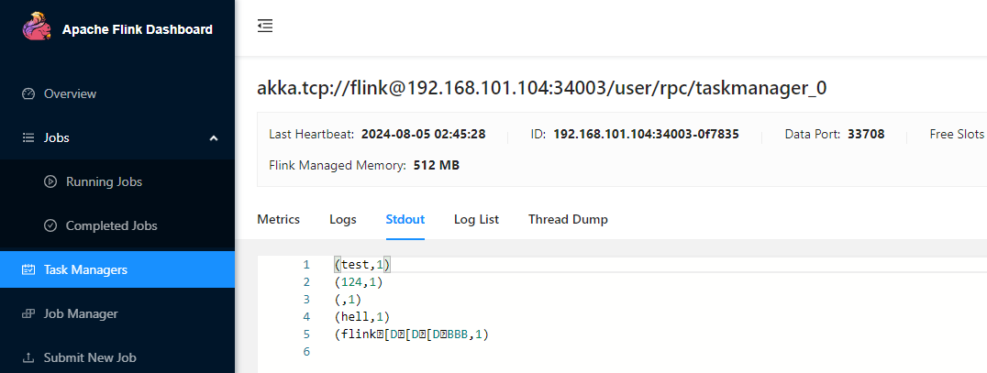Click the Data Port value 33708
The width and height of the screenshot is (987, 373).
(866, 134)
